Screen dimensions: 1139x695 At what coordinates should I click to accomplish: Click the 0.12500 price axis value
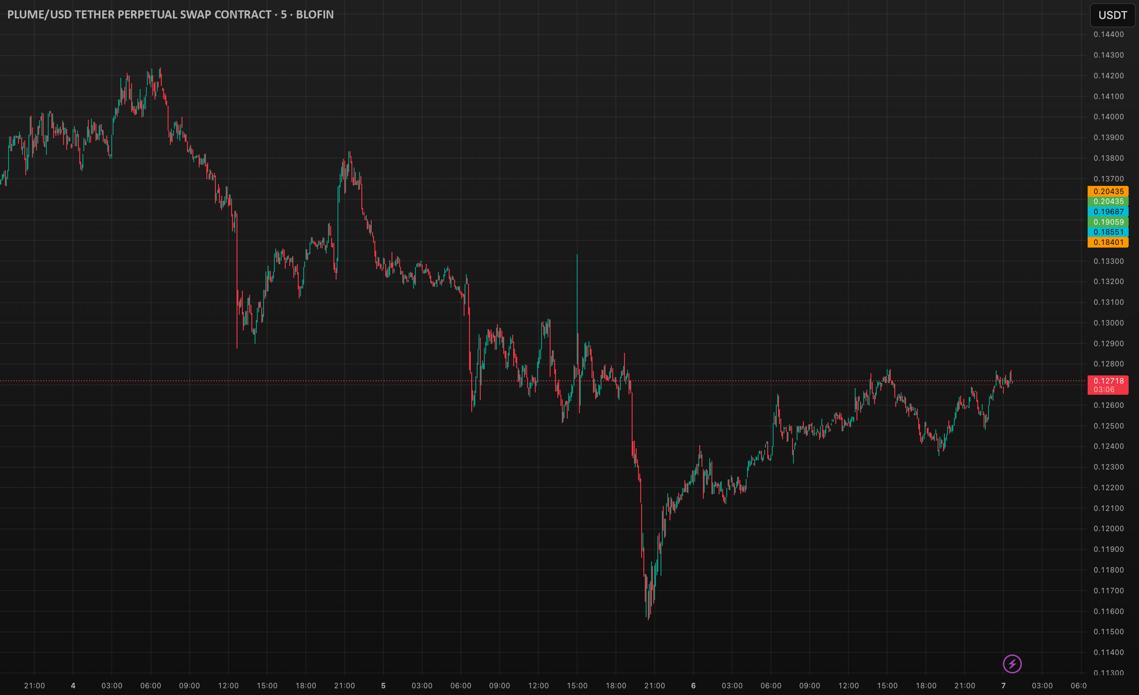tap(1108, 426)
